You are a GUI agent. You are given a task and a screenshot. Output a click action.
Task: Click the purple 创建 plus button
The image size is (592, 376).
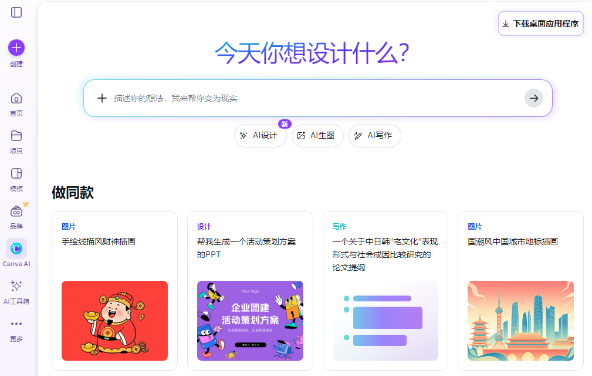point(16,48)
